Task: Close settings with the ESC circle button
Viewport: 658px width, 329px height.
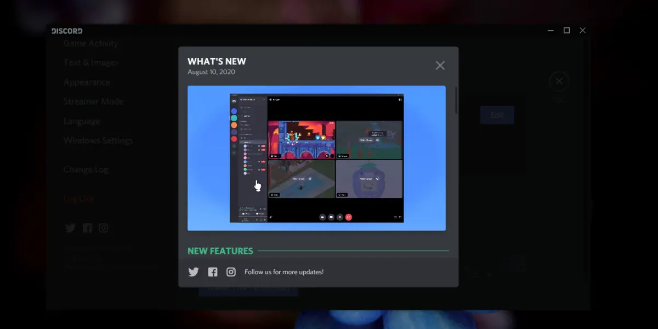Action: 559,82
